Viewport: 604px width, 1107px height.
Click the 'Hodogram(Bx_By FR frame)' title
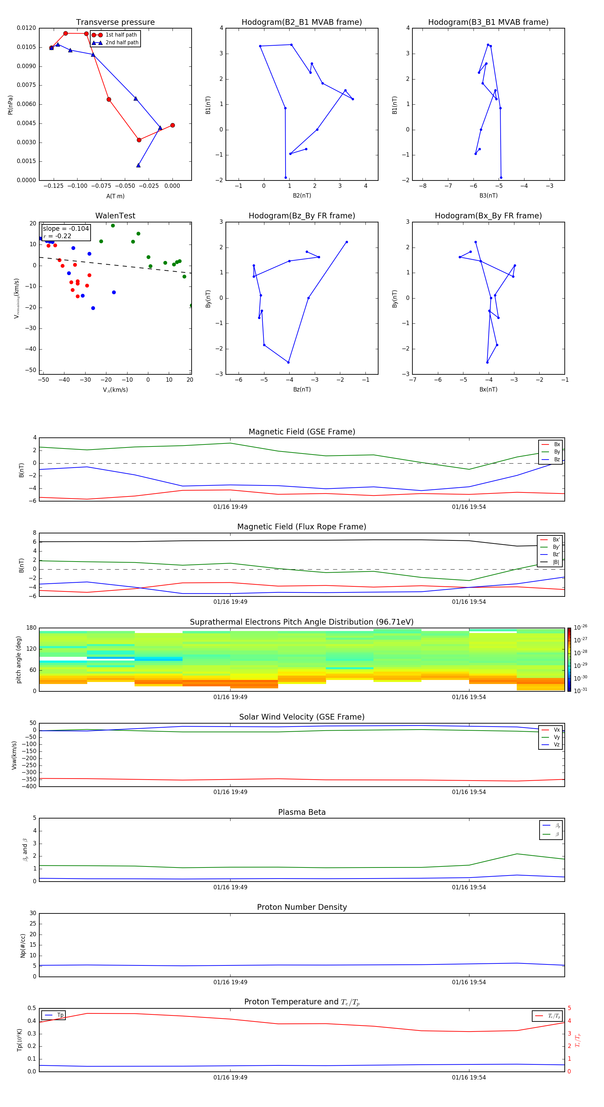click(x=488, y=216)
